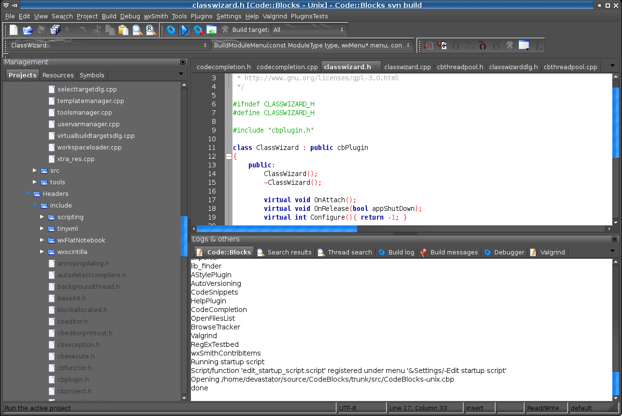This screenshot has width=622, height=416.
Task: Open Replace using the magnifier R icon
Action: (x=151, y=30)
